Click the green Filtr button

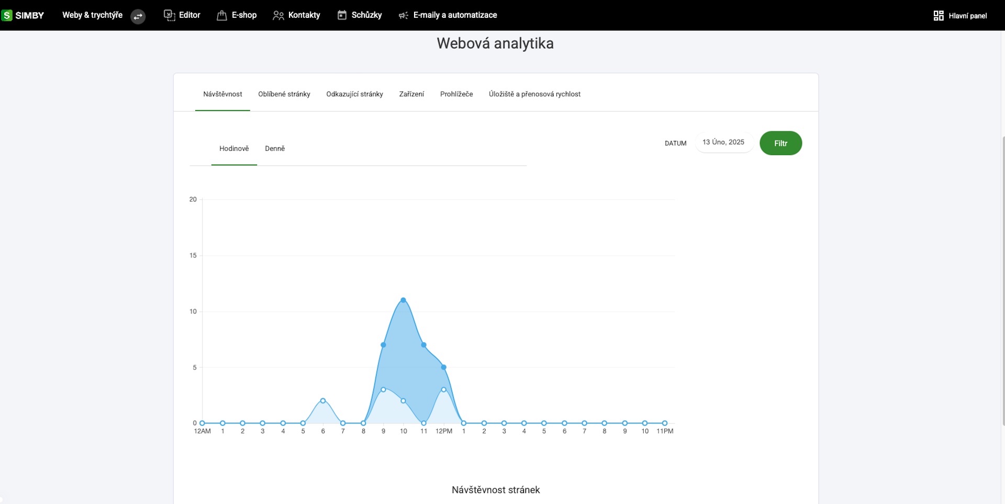click(780, 143)
